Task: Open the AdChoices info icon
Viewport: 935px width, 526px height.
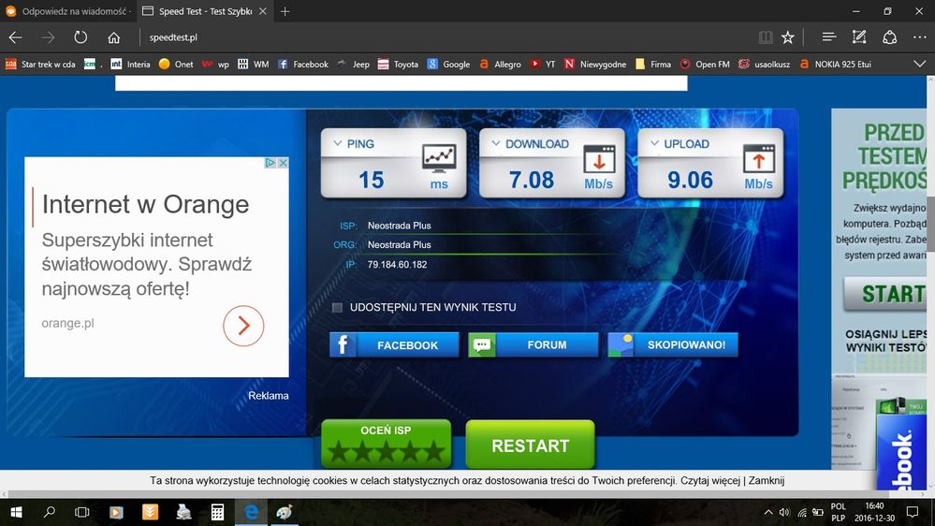Action: [x=270, y=163]
